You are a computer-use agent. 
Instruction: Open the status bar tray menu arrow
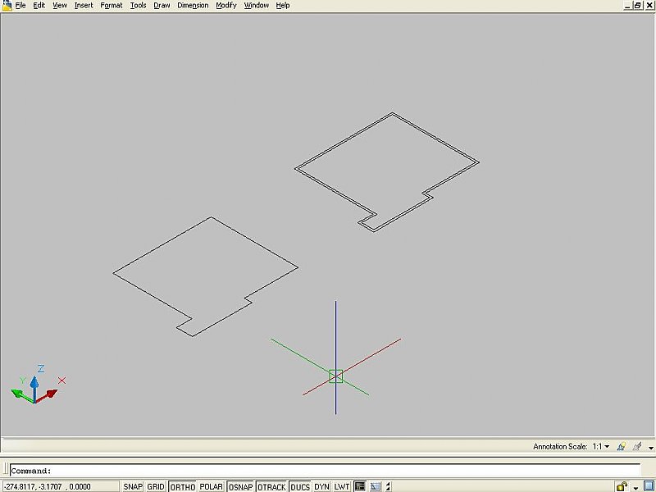tap(636, 488)
